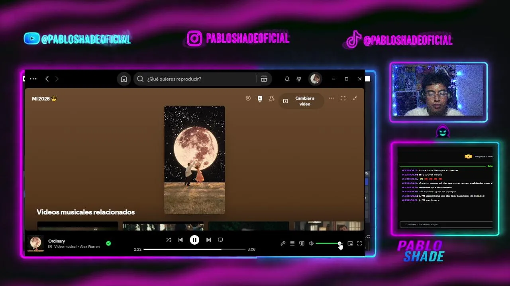Click the 'Cambiar a video' button
The width and height of the screenshot is (510, 286).
[x=302, y=101]
